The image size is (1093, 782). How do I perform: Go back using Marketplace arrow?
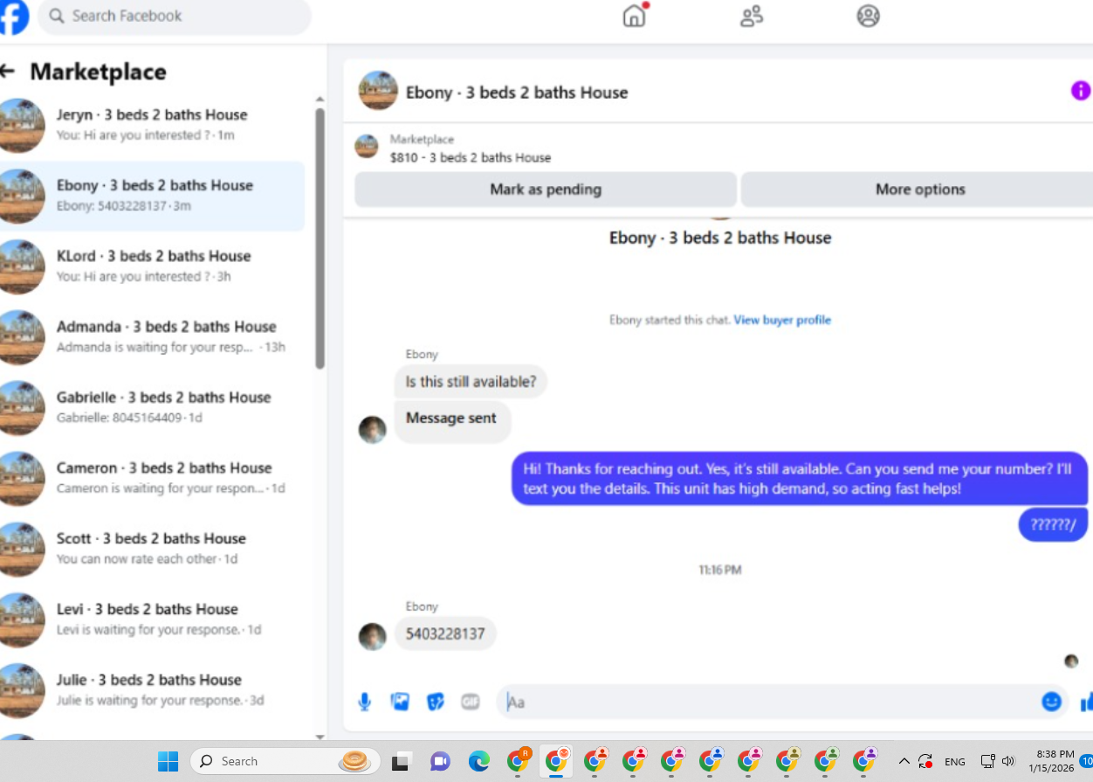coord(7,71)
